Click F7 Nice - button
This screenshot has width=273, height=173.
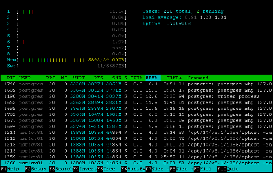click(157, 169)
